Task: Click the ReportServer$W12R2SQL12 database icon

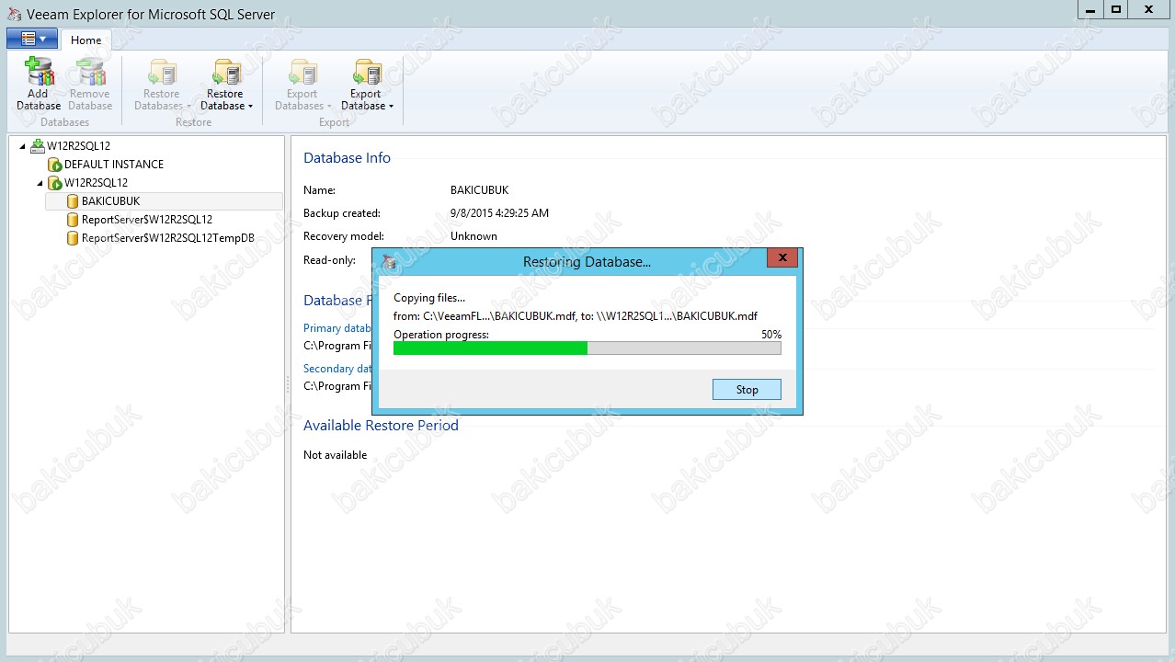Action: click(73, 220)
